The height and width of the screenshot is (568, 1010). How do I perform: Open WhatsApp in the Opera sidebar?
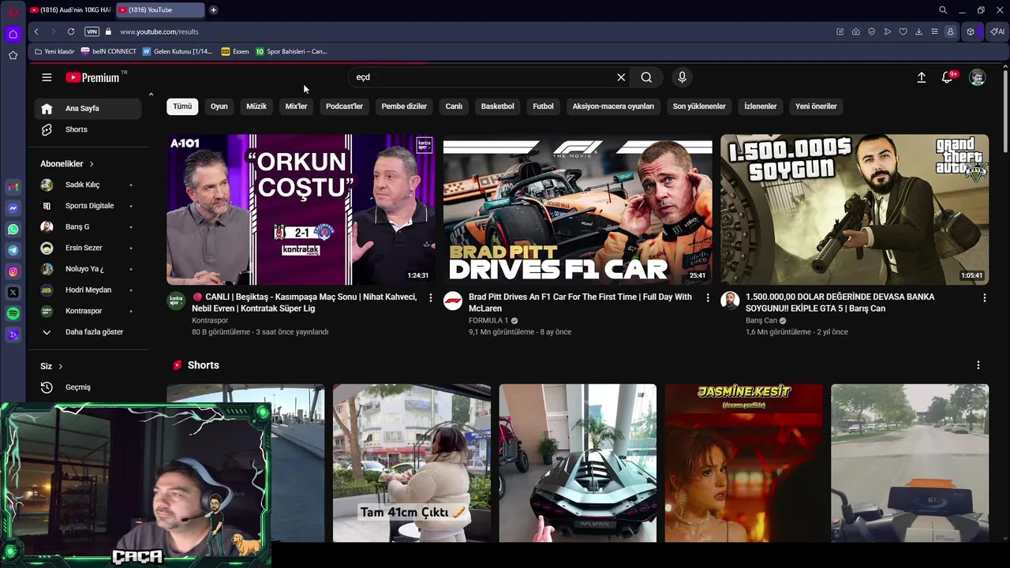tap(13, 230)
